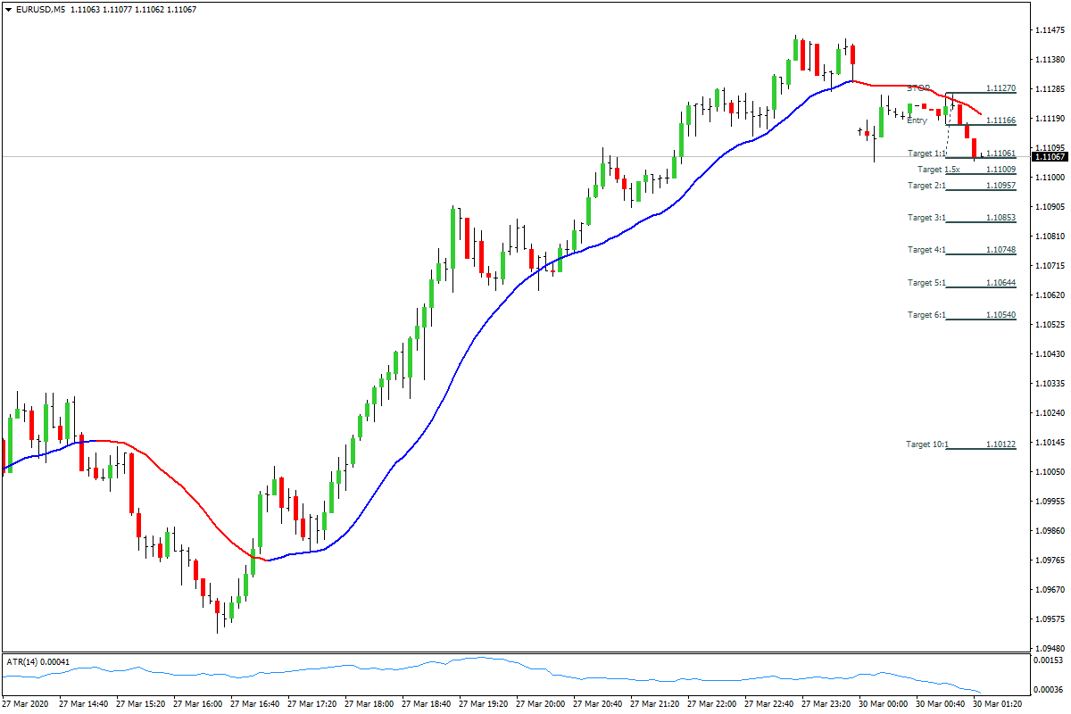This screenshot has width=1071, height=714.
Task: Click the 1.10810 price scale label
Action: (x=1050, y=237)
